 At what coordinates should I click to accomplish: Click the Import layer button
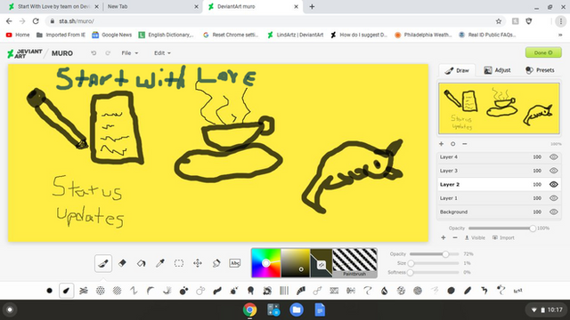pos(503,237)
